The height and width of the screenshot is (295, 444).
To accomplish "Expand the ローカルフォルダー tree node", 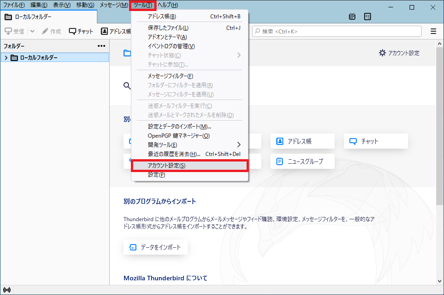I will tap(6, 58).
